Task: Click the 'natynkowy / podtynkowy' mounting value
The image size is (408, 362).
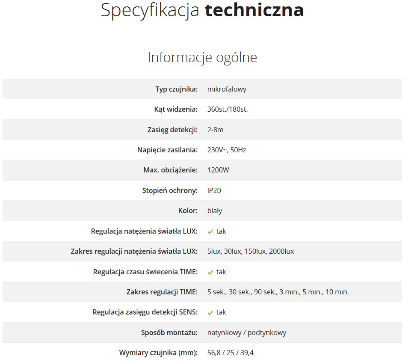Action: point(247,332)
